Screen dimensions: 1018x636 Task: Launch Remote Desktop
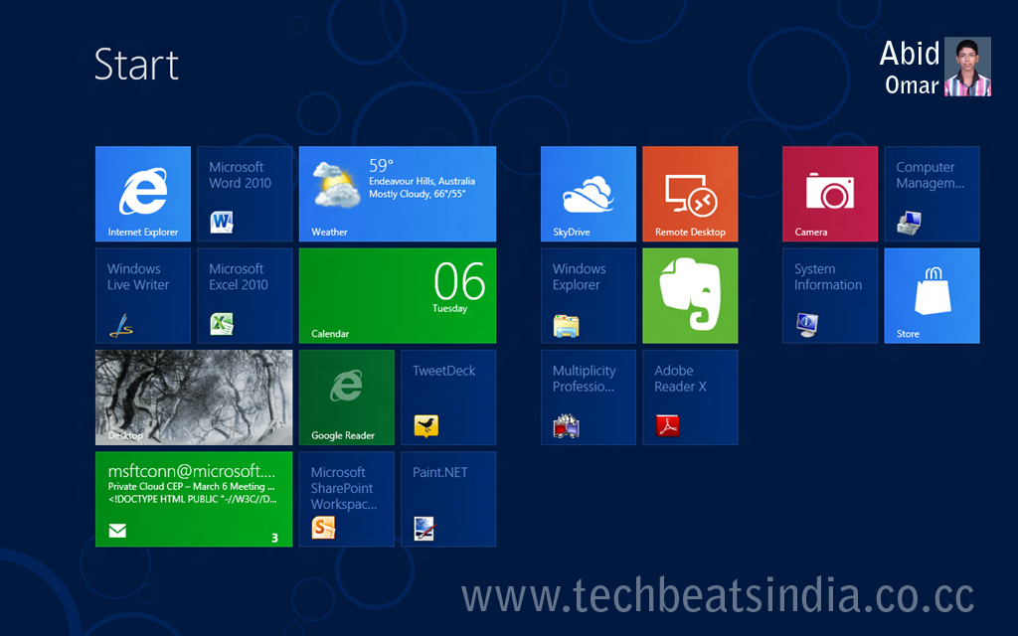coord(690,194)
